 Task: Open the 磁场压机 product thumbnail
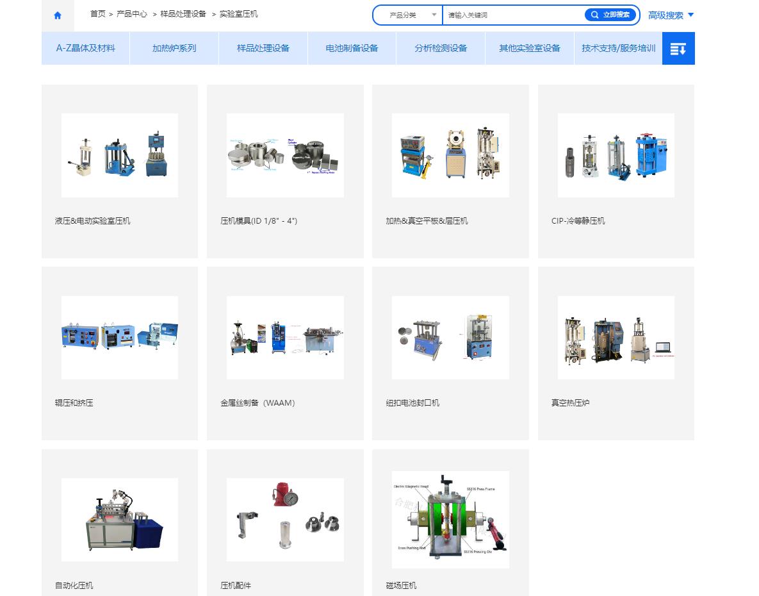click(x=450, y=519)
